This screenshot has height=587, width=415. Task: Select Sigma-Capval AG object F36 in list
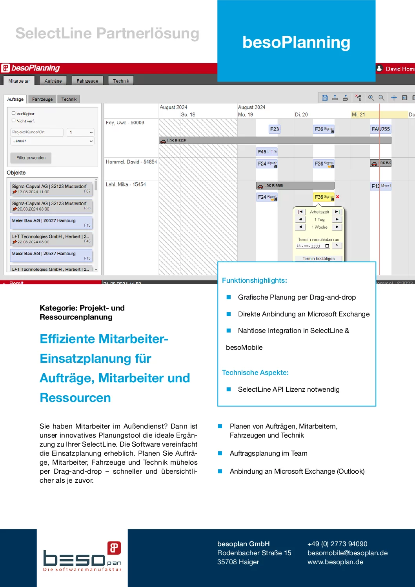coord(51,206)
